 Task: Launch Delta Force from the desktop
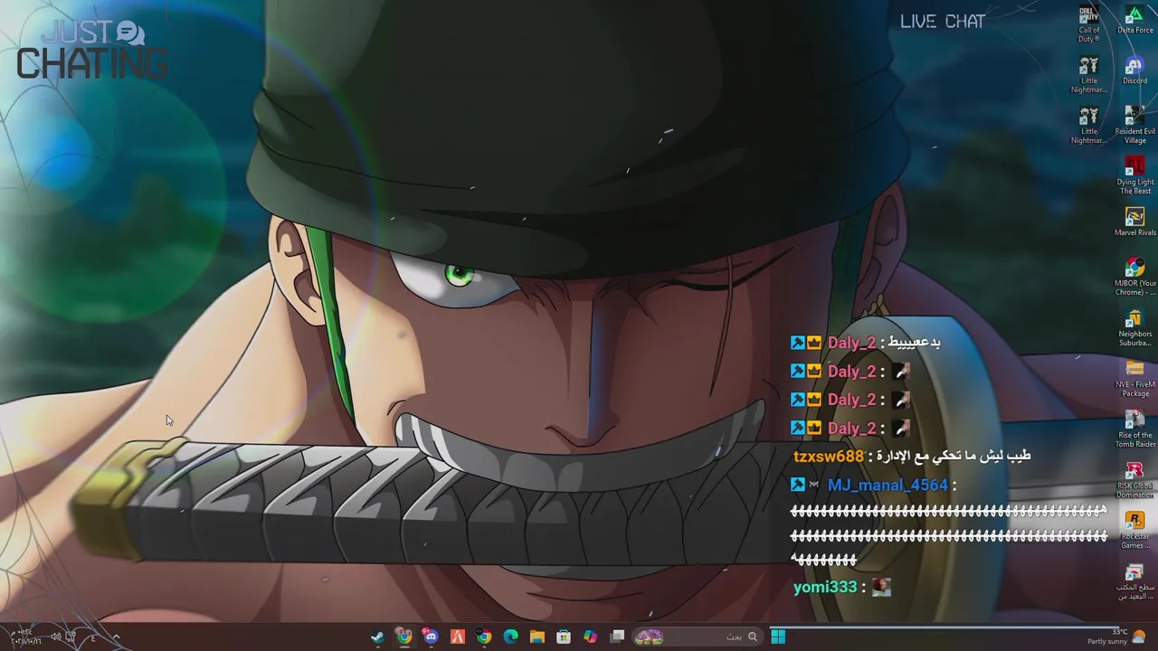point(1134,21)
